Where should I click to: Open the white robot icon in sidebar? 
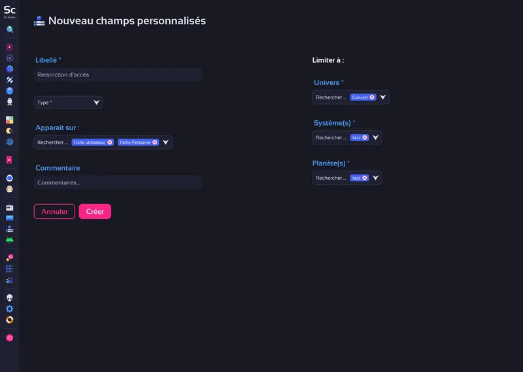click(10, 102)
